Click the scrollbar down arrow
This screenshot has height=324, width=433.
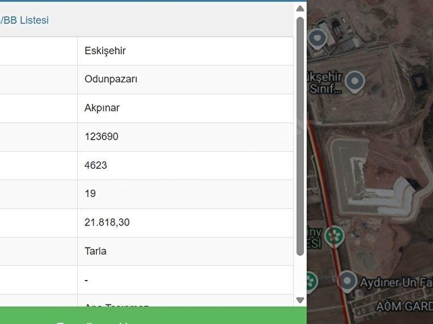pyautogui.click(x=300, y=300)
